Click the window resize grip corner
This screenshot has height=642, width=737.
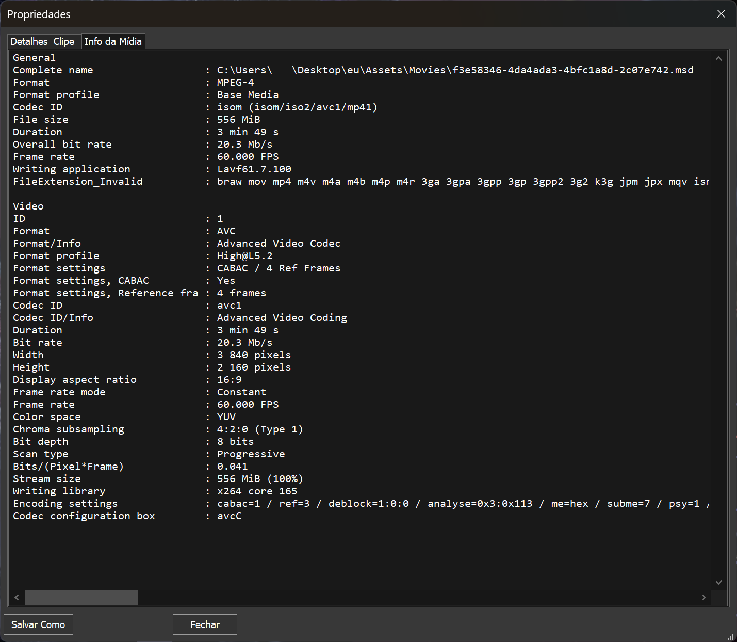(x=731, y=637)
